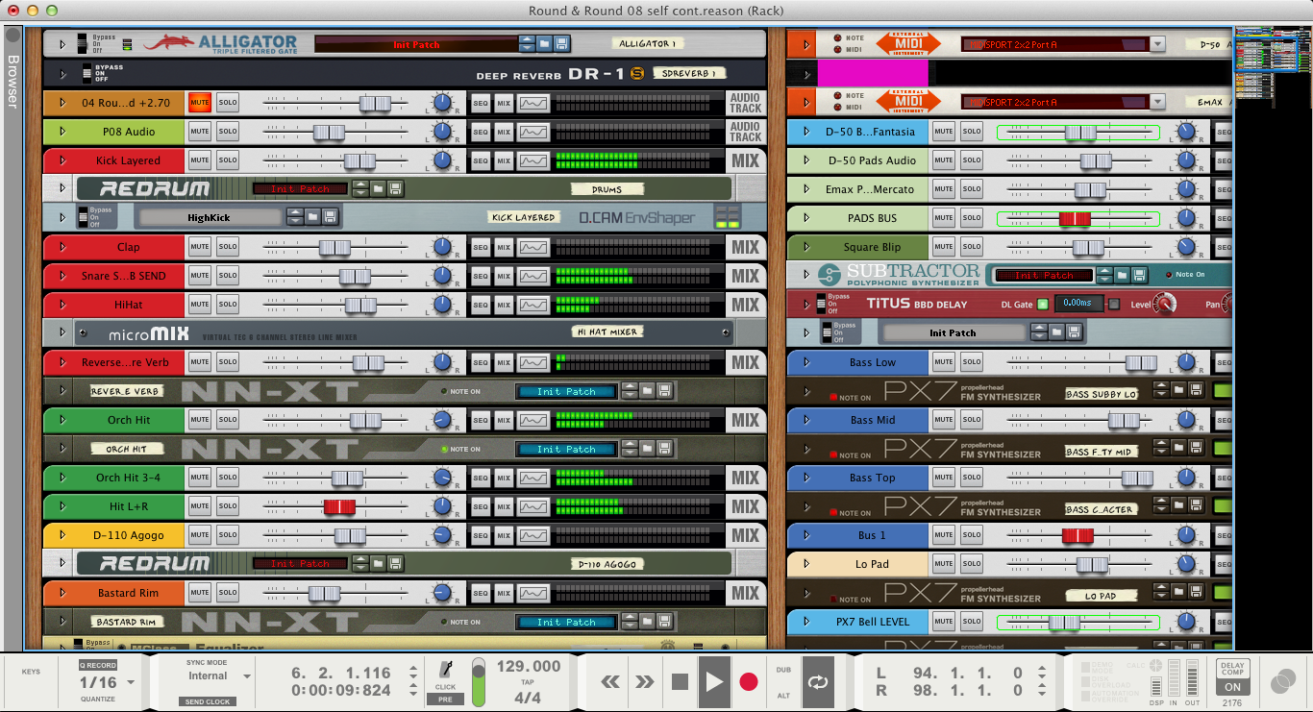Click the 0.00ms delay time display on Titus
This screenshot has height=712, width=1313.
(1078, 305)
